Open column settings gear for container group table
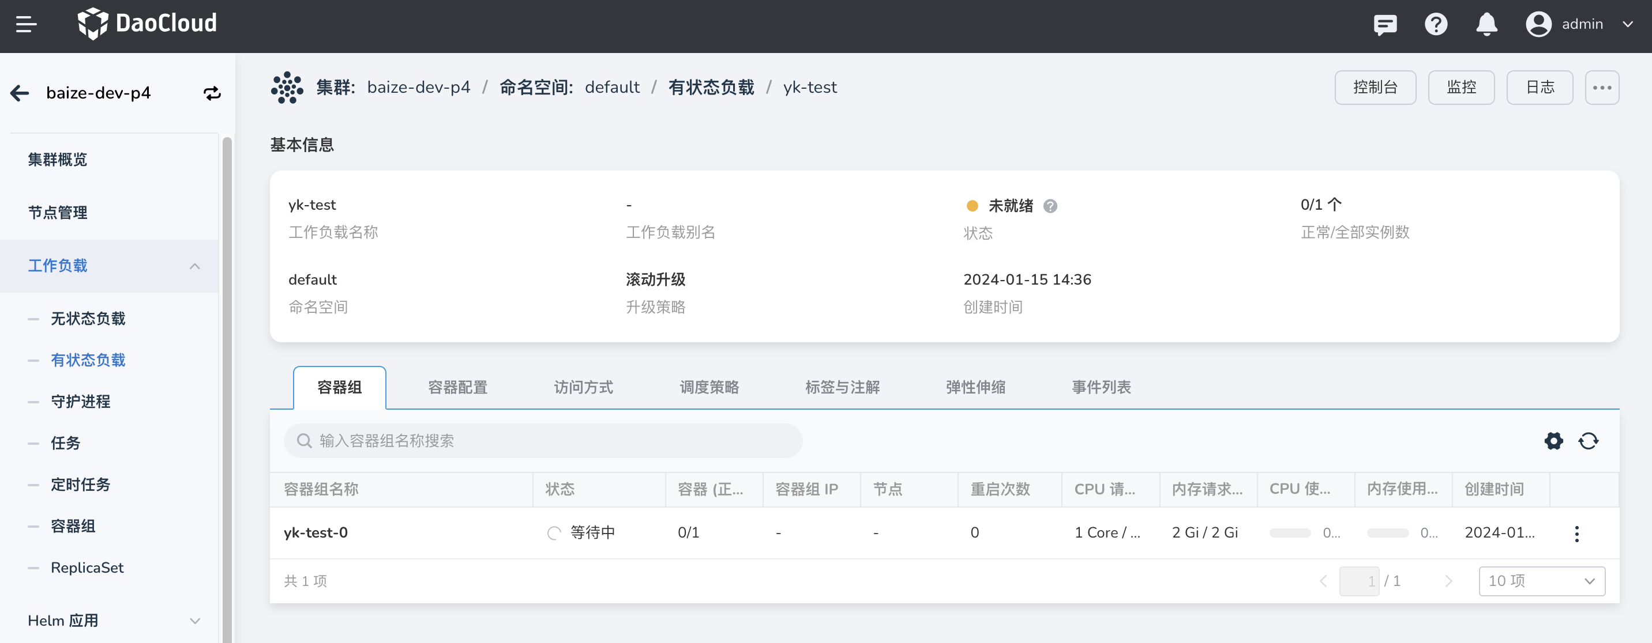This screenshot has height=643, width=1652. tap(1553, 441)
